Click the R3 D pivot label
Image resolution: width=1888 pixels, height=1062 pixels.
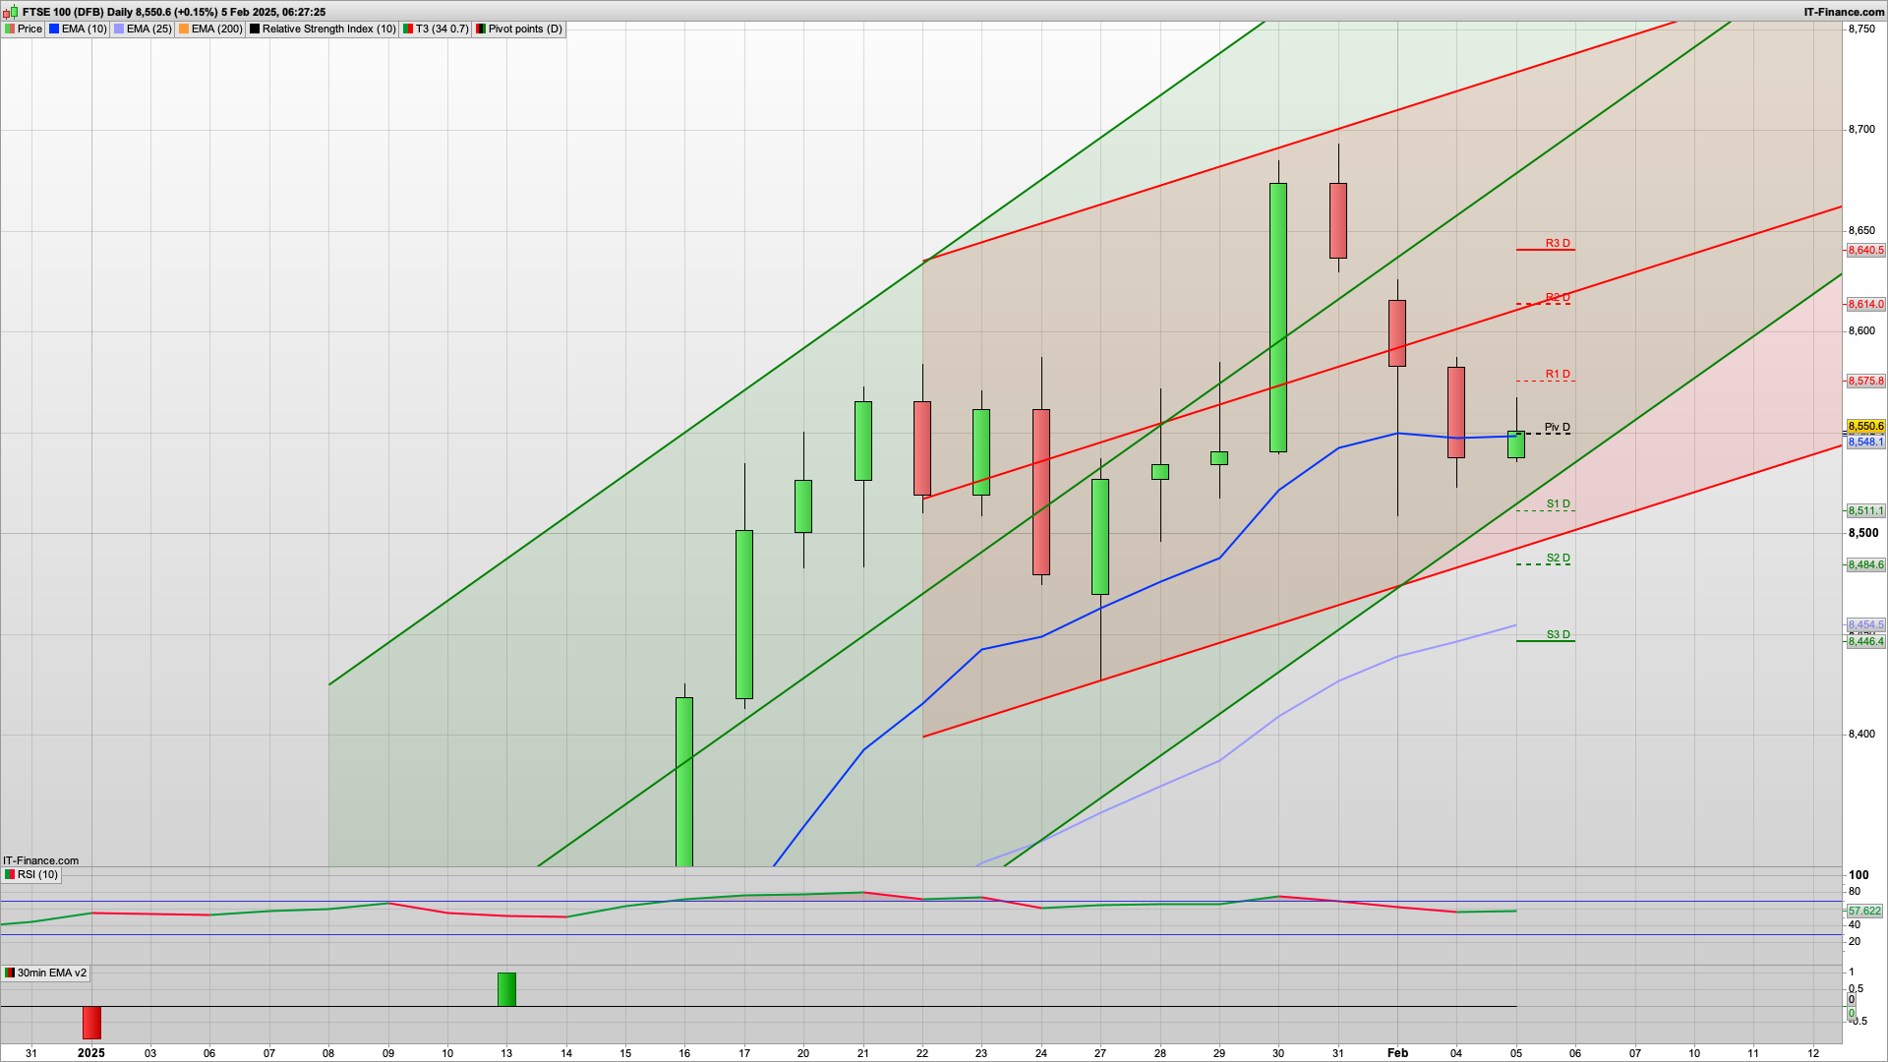[1558, 243]
